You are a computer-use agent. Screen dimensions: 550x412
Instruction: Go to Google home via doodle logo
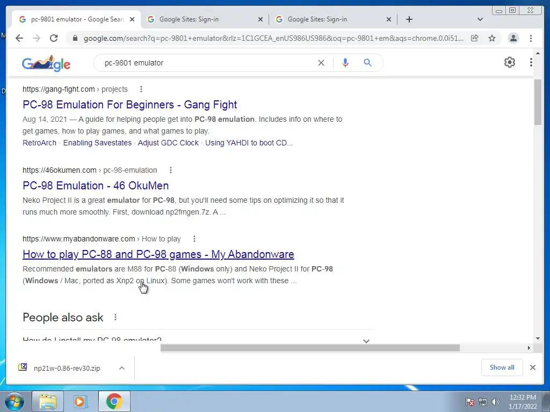46,63
